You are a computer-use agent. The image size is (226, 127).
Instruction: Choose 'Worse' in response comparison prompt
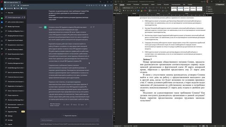[x=74, y=105]
